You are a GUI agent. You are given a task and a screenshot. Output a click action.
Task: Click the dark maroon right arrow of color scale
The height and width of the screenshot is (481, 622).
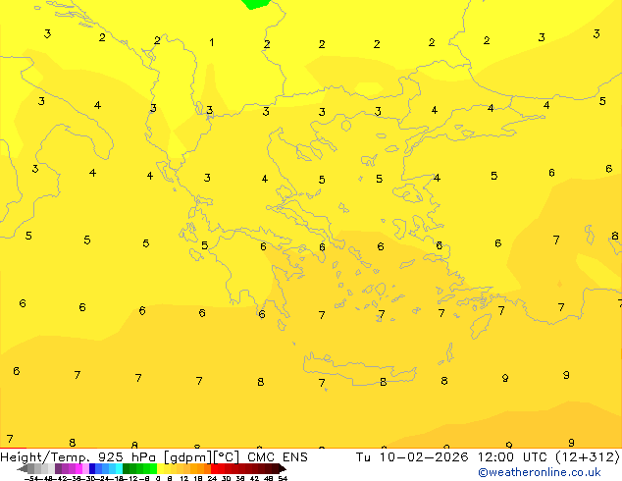coord(282,468)
